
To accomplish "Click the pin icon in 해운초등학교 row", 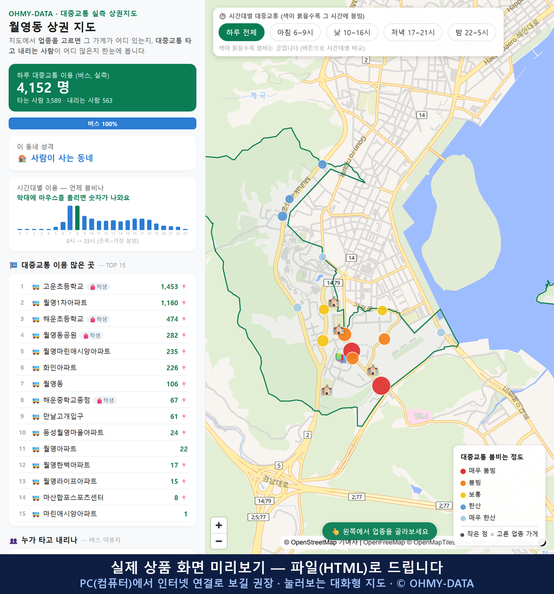I will (x=184, y=319).
